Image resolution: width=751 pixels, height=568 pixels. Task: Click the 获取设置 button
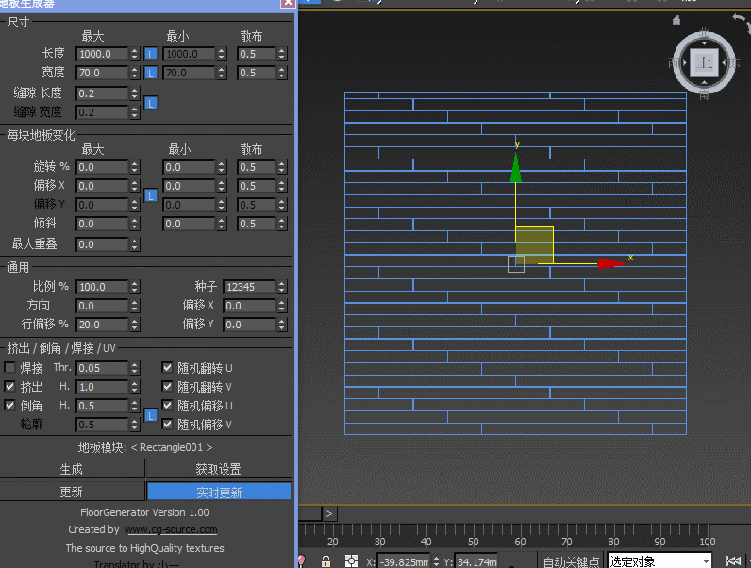tap(218, 469)
